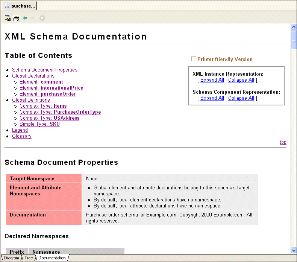Click the XSD file icon on purchase tab
Viewport: 297px width, 262px height.
pos(7,6)
